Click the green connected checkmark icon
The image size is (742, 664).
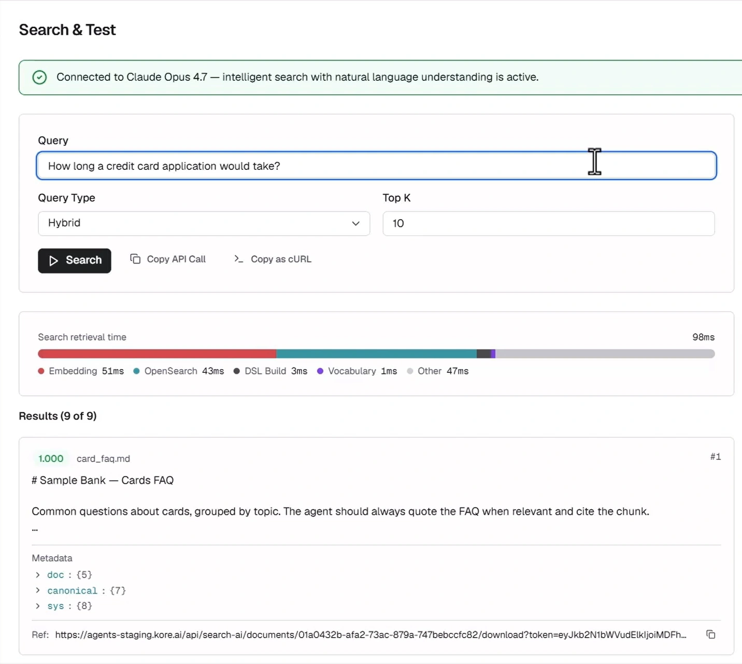click(x=39, y=77)
